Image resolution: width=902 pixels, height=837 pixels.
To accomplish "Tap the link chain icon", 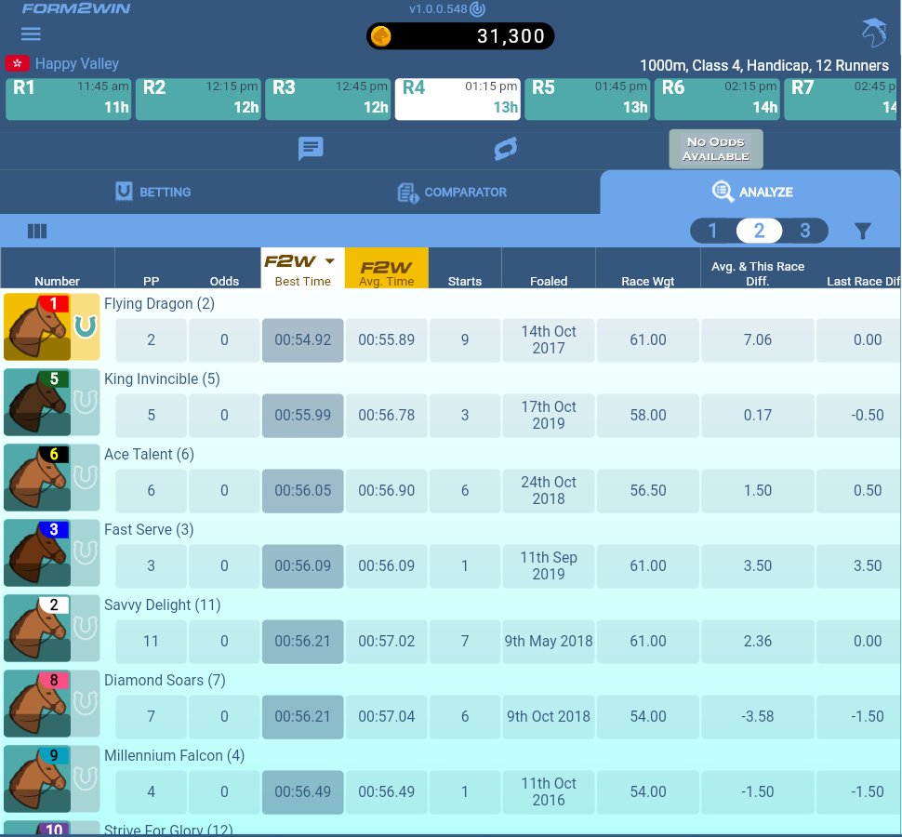I will pyautogui.click(x=506, y=149).
